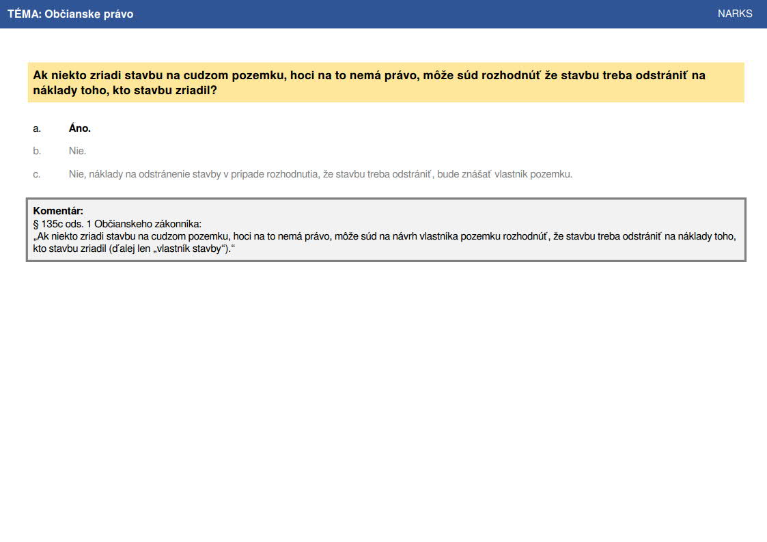Click the letter 'a.' option marker
The height and width of the screenshot is (542, 767).
(x=37, y=128)
